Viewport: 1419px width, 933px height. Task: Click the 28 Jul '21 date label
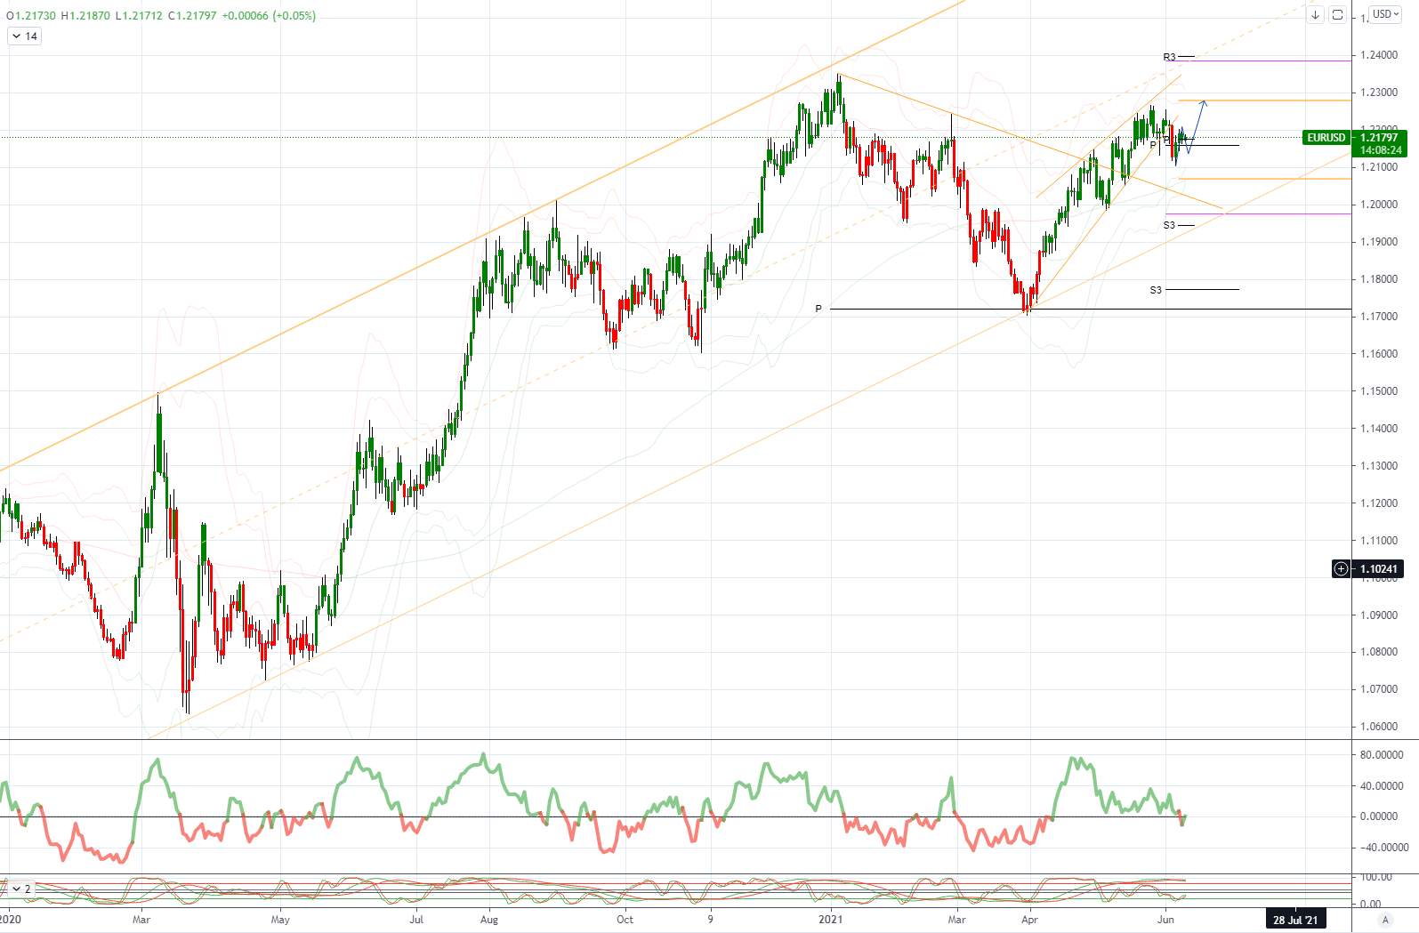point(1295,920)
